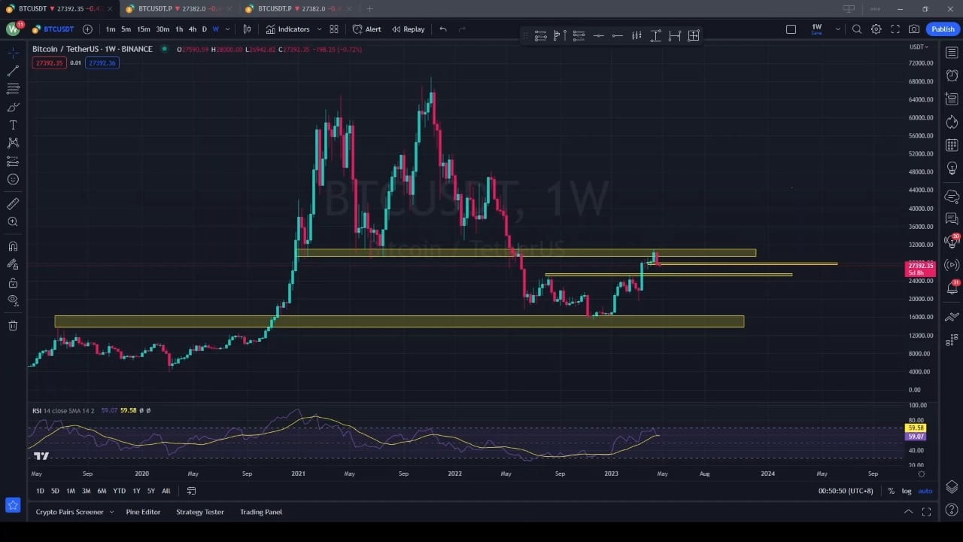Toggle lock all drawing tools
The width and height of the screenshot is (963, 542).
[13, 282]
